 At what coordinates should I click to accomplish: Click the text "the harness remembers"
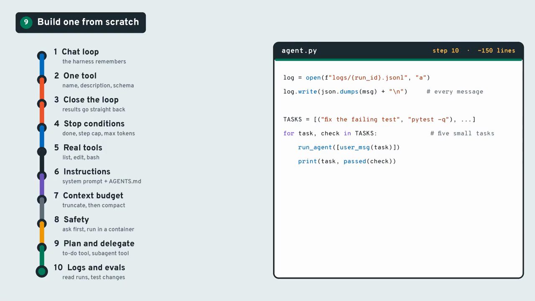pos(94,61)
